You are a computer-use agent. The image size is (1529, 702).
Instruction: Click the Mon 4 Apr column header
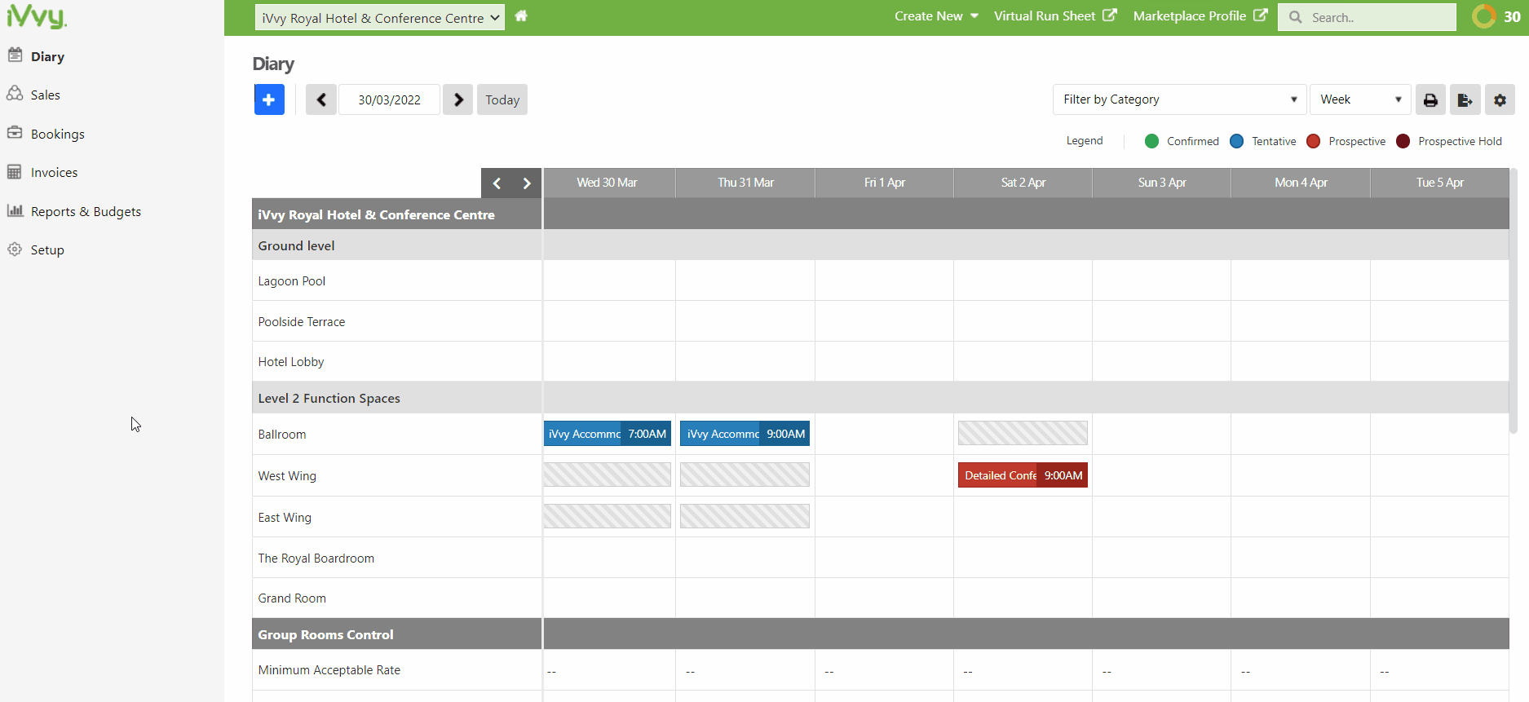[1301, 183]
